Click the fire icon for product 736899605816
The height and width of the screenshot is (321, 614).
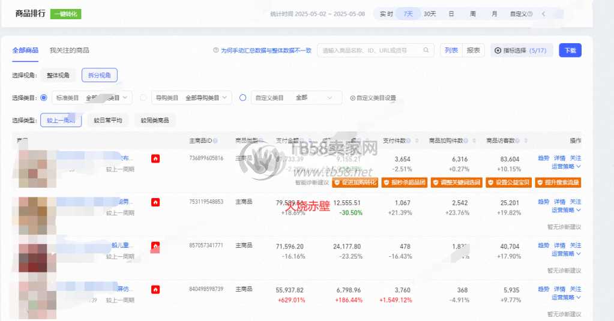(155, 158)
